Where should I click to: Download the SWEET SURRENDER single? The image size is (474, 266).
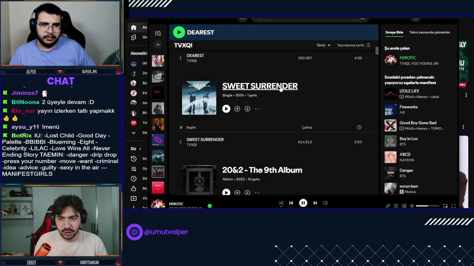247,109
